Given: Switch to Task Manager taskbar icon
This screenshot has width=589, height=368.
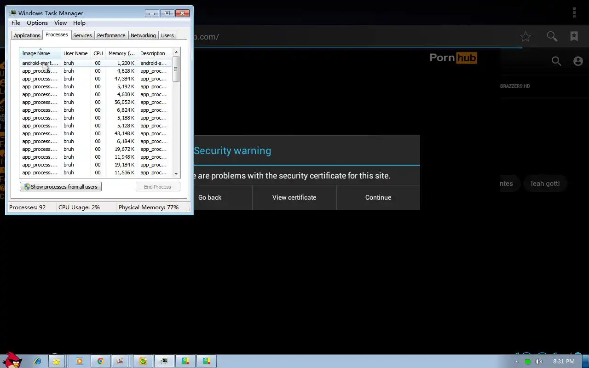Looking at the screenshot, I should (164, 361).
